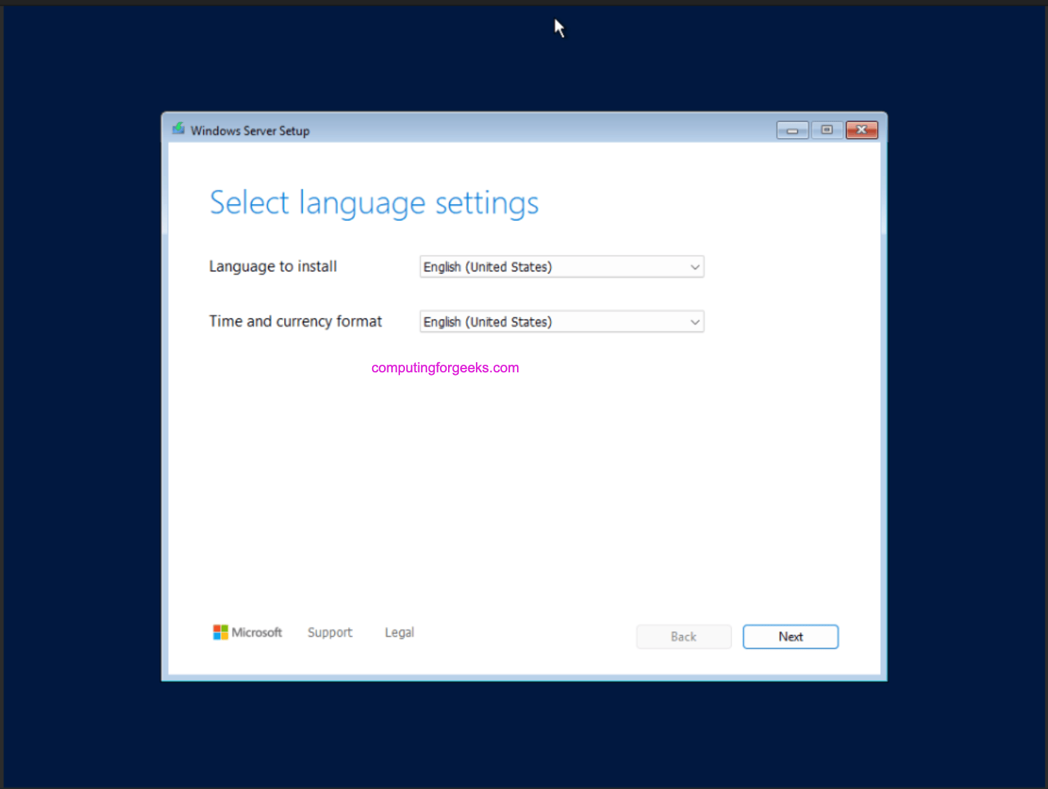Screen dimensions: 1048x789
Task: Click the dark blue background below the setup window
Action: point(524,735)
